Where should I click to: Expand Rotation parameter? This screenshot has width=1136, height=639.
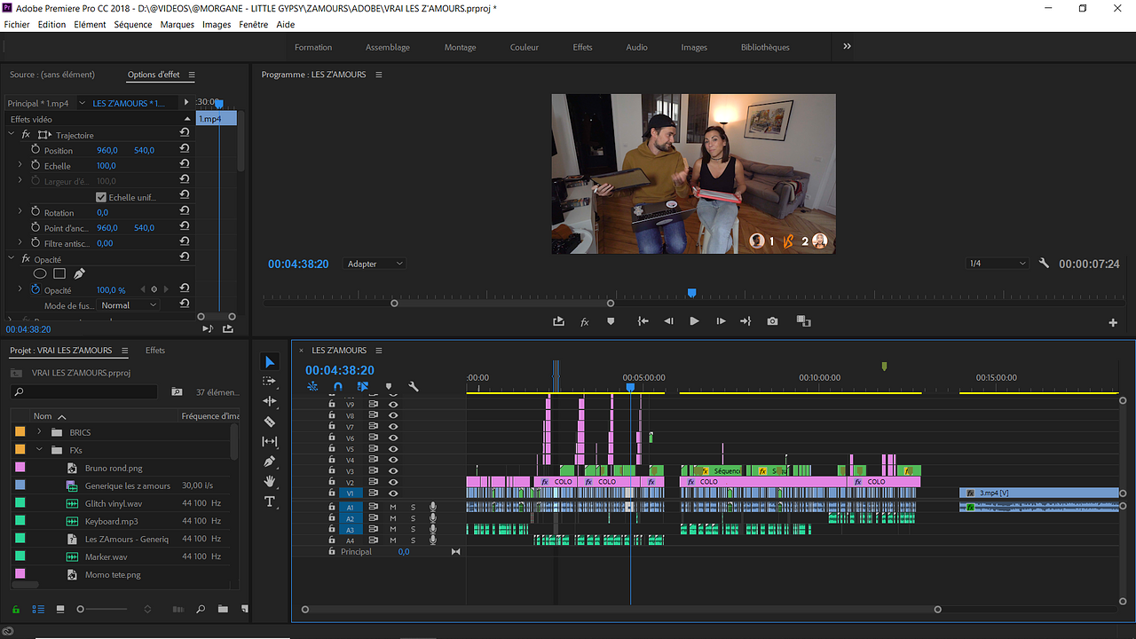pyautogui.click(x=20, y=212)
